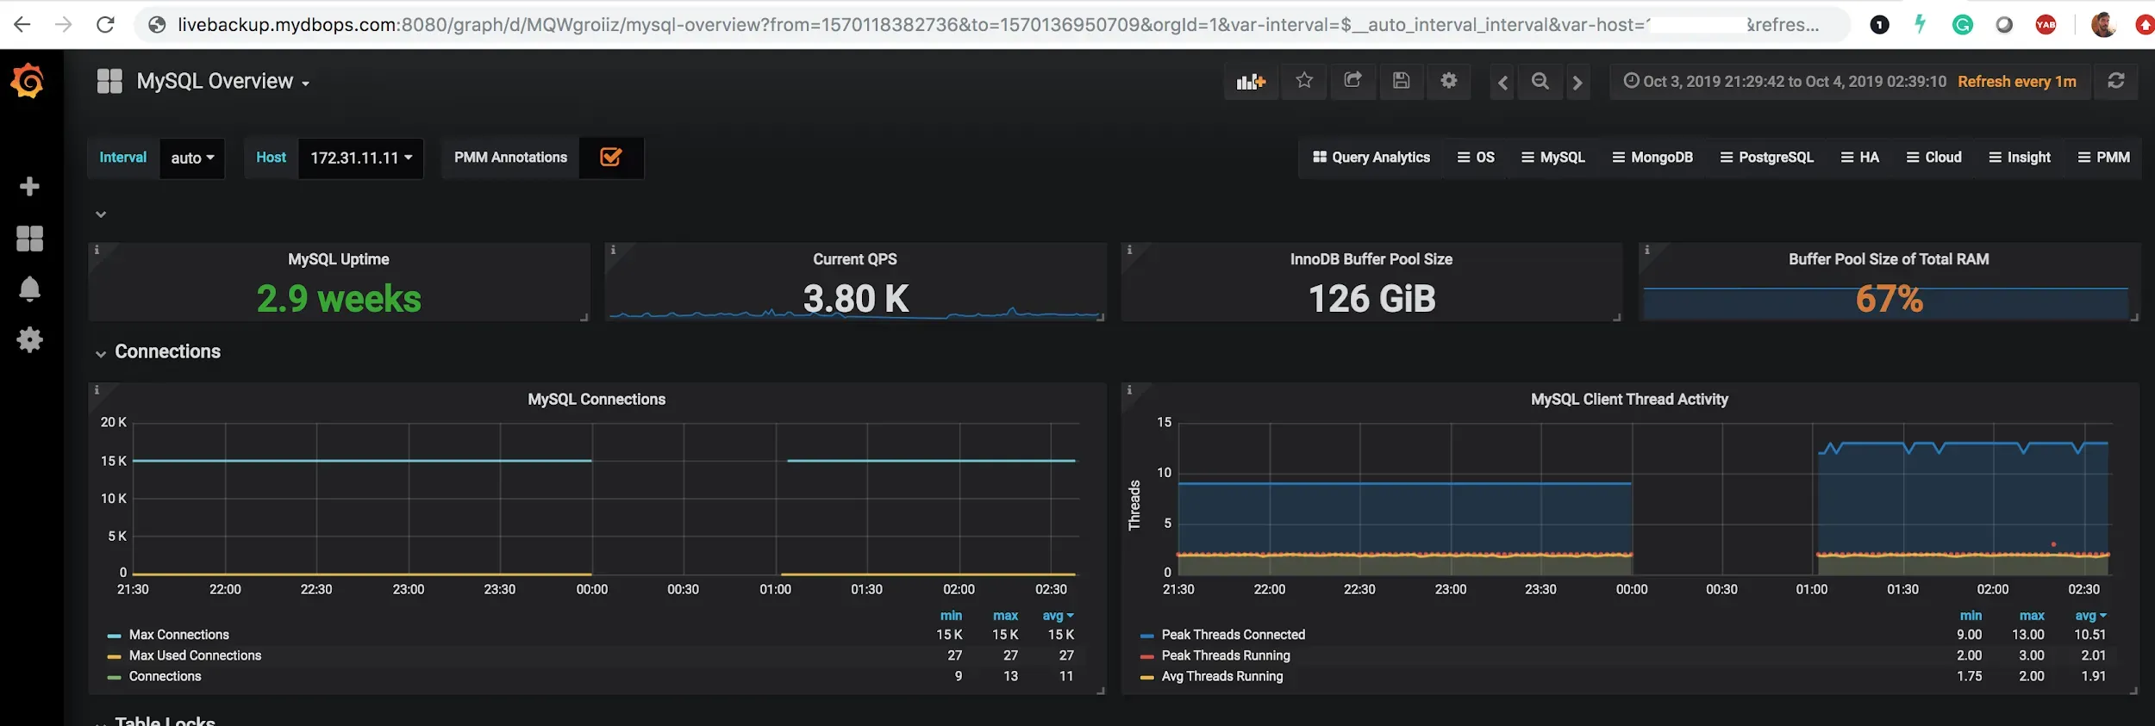Open the Alerting bell icon

pos(29,289)
